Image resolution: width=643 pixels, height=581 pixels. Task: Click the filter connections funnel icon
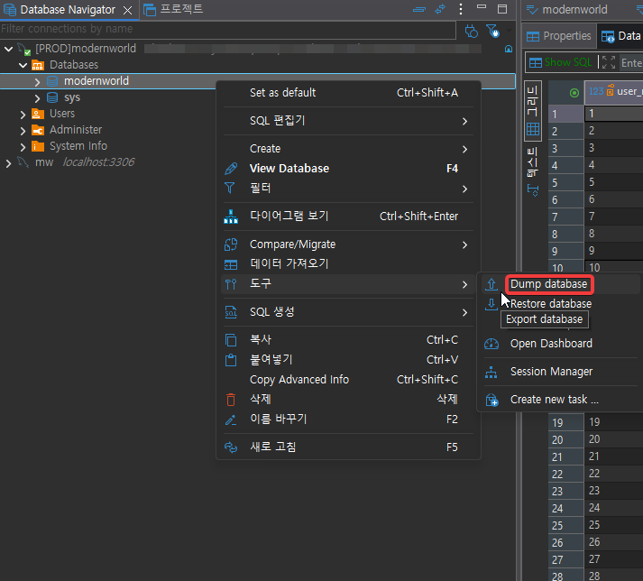pyautogui.click(x=492, y=30)
